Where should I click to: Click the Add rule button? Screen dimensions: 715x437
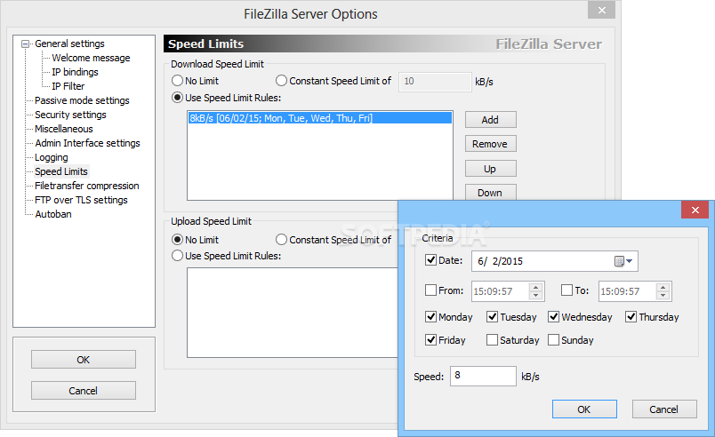coord(490,120)
